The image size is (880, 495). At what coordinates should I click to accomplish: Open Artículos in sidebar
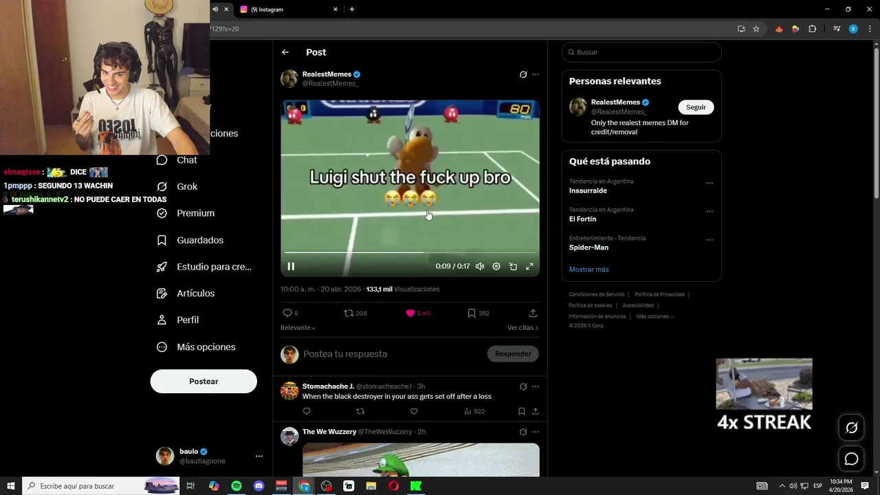pyautogui.click(x=186, y=294)
